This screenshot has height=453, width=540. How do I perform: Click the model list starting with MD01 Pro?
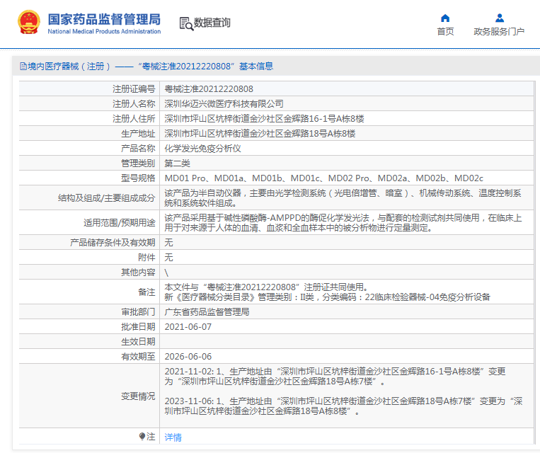coord(323,178)
